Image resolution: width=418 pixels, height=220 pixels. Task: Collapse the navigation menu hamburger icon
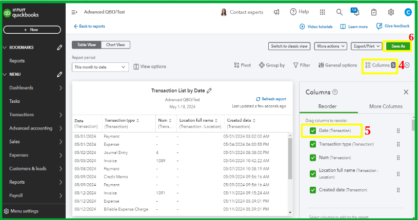click(74, 12)
